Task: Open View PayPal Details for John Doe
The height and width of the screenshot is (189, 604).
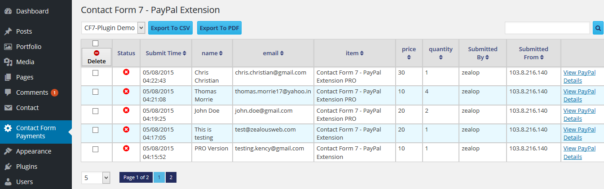Action: 579,114
